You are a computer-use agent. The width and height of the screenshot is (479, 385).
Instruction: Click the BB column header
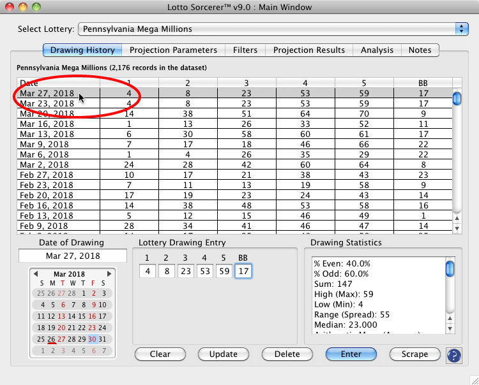click(x=423, y=83)
